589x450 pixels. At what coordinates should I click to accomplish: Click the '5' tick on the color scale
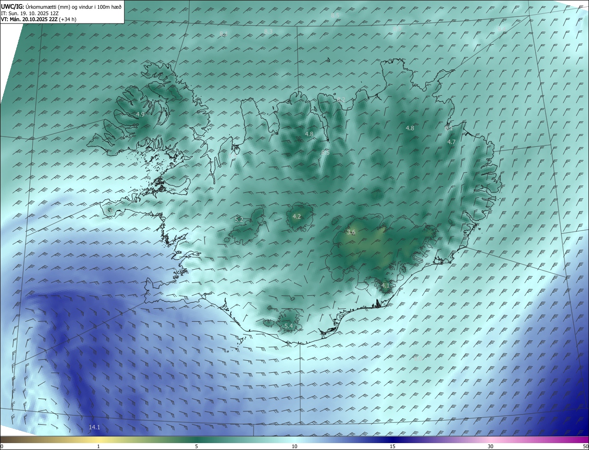[x=196, y=447]
